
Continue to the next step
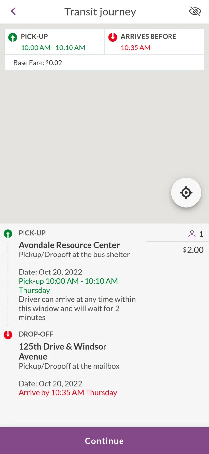pyautogui.click(x=104, y=441)
